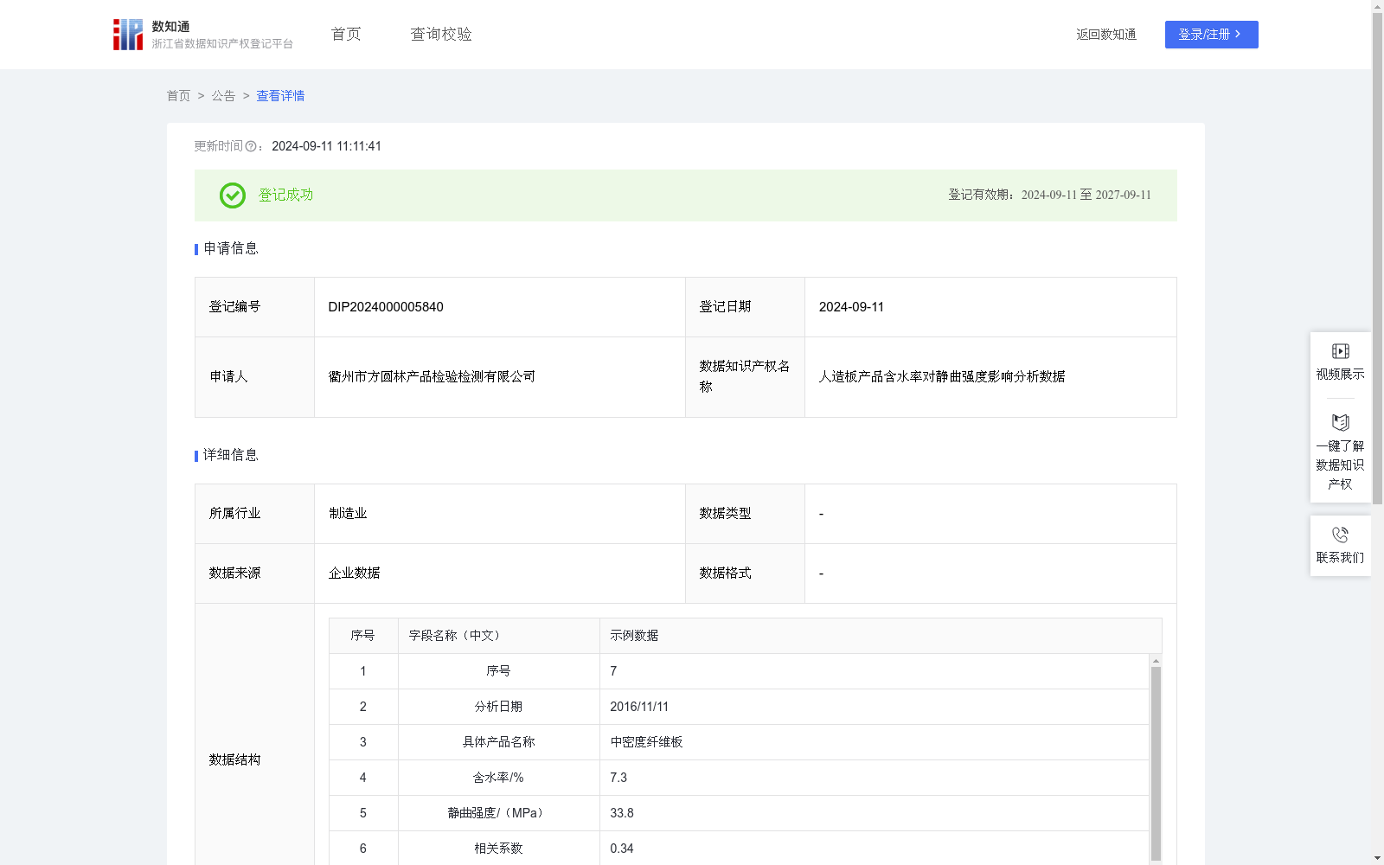Click the 详细信息 section heading
1384x865 pixels.
click(x=230, y=456)
